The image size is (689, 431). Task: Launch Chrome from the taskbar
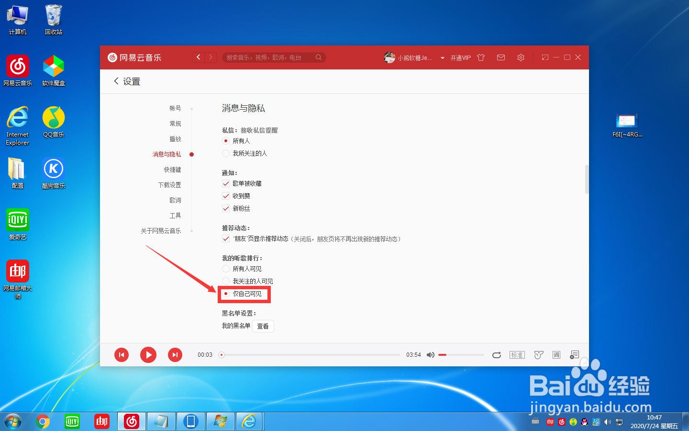coord(43,421)
